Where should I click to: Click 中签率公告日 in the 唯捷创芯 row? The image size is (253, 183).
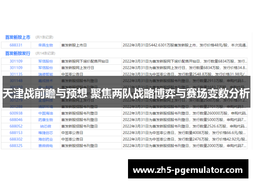(x=72, y=133)
